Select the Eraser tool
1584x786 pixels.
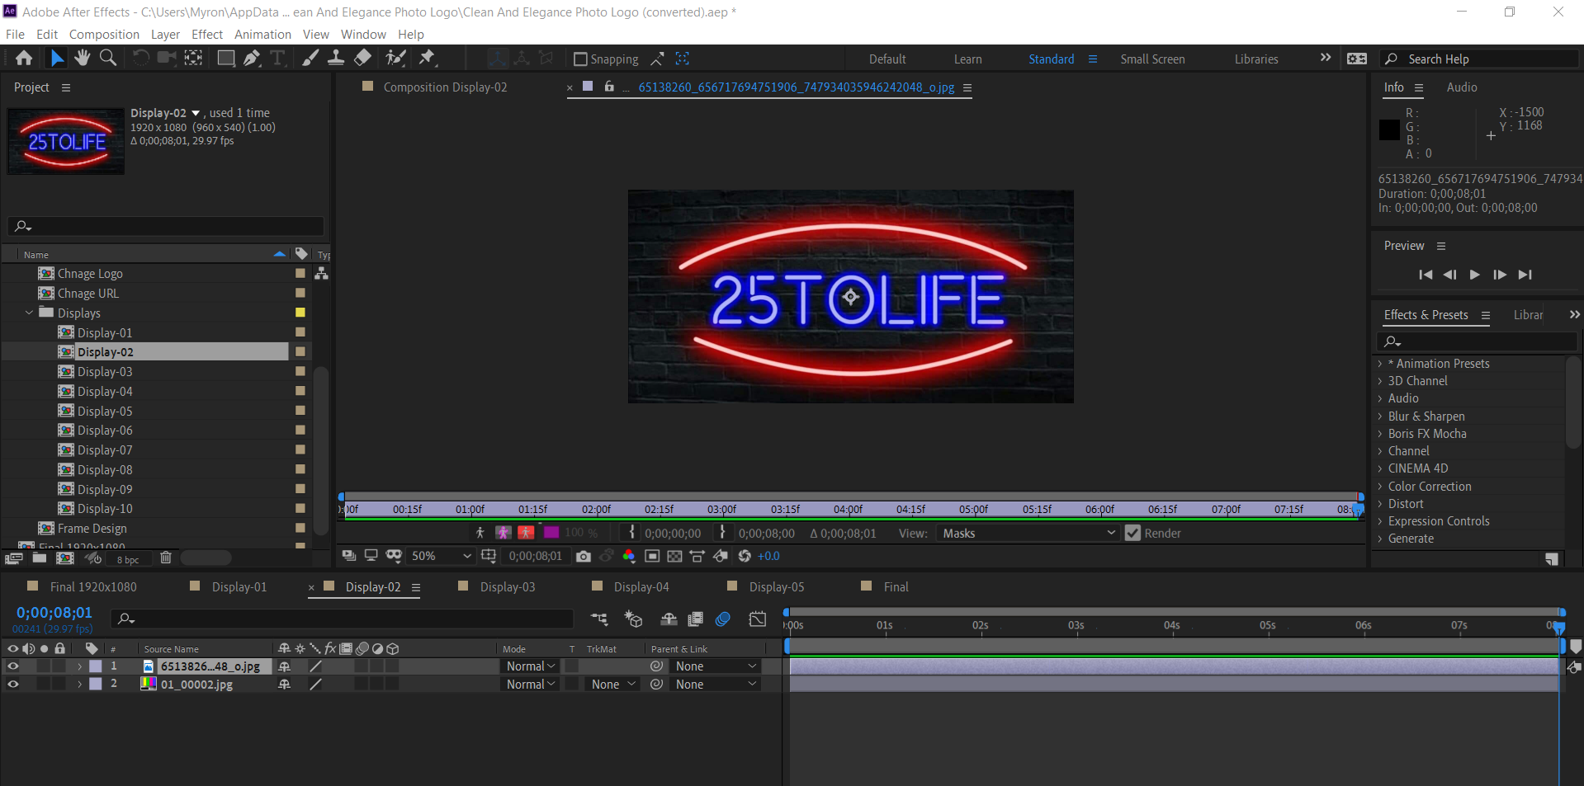coord(362,58)
